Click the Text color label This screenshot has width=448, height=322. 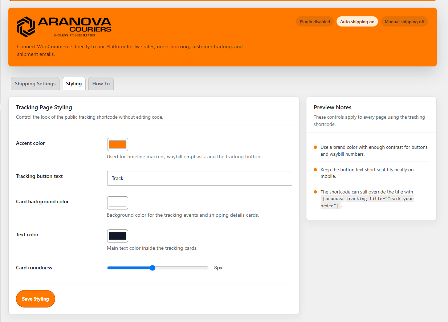point(27,235)
